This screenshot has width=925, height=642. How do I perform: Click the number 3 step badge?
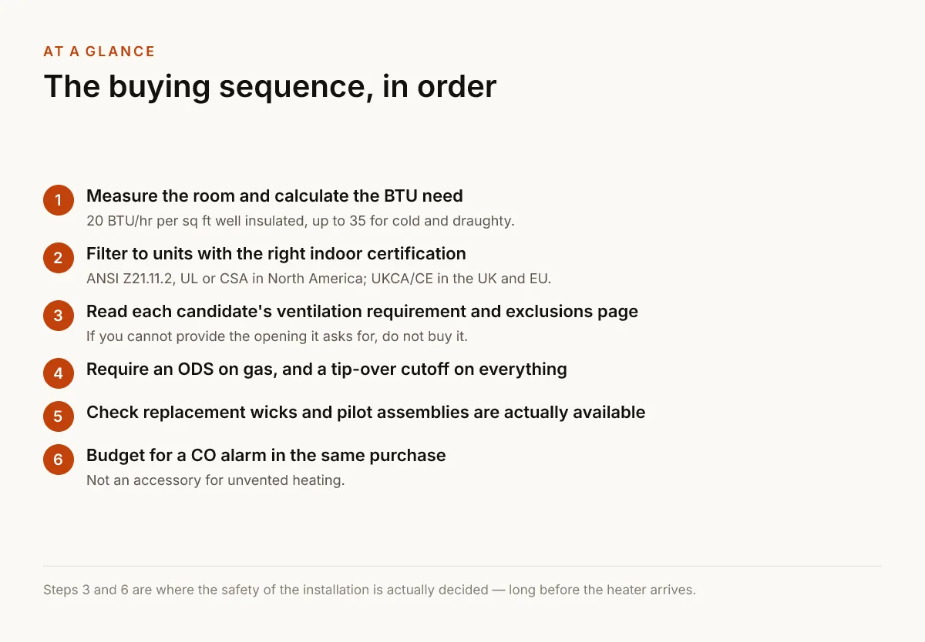pos(59,316)
